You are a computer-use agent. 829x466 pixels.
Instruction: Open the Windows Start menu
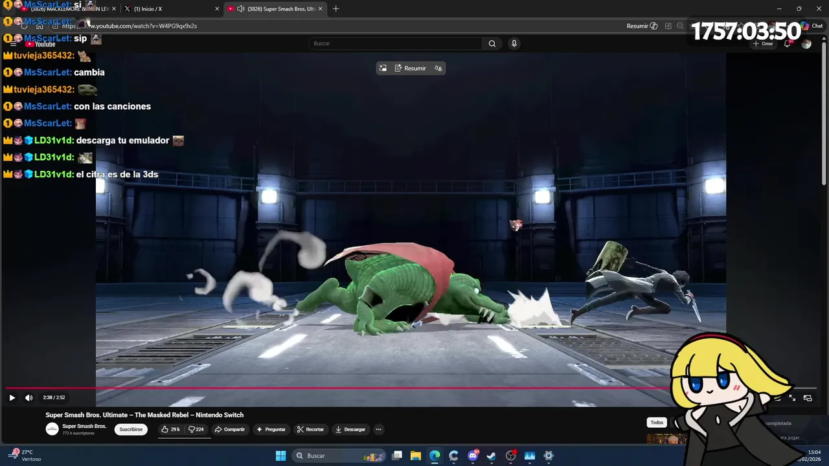280,456
